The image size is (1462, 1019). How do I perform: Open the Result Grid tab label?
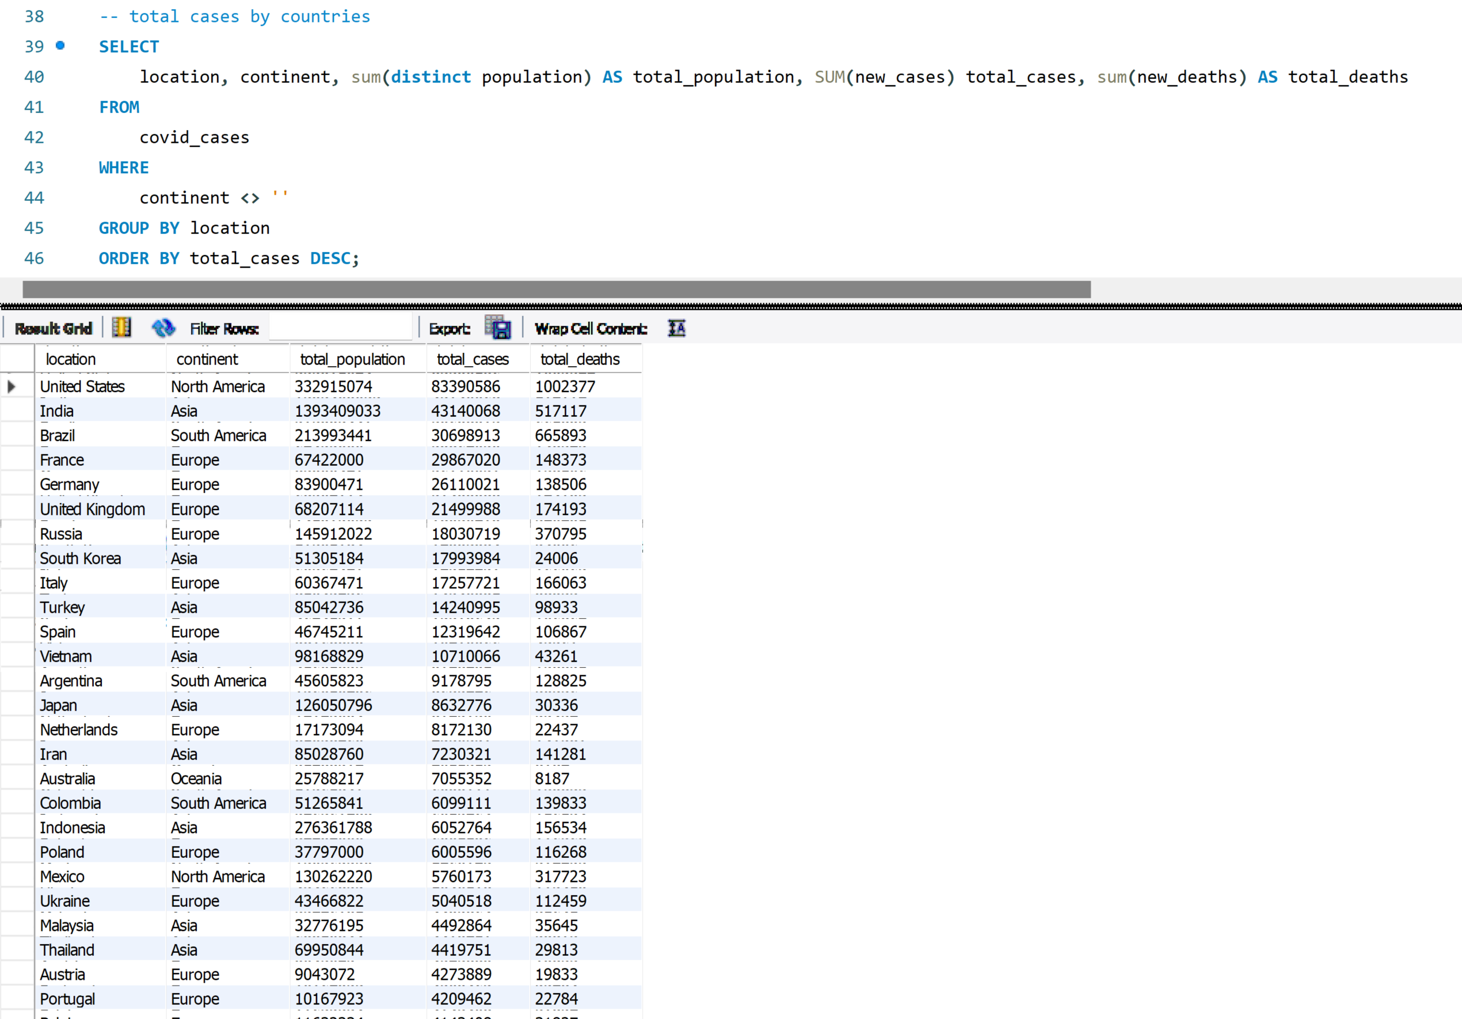pos(54,329)
